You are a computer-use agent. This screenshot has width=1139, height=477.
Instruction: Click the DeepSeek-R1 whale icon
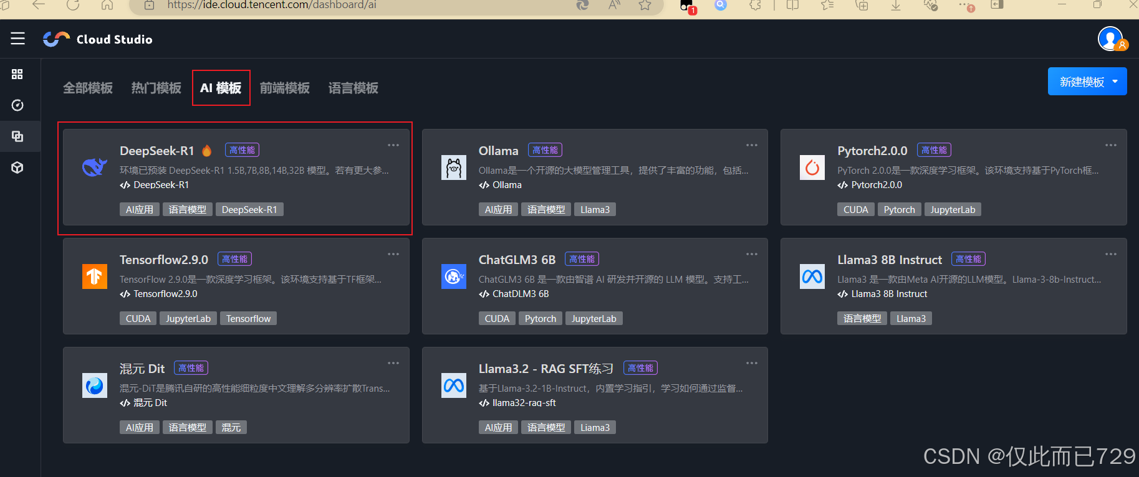click(95, 167)
